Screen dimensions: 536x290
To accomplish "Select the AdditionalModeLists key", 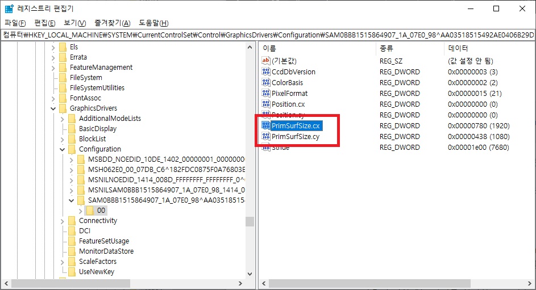I will point(110,119).
